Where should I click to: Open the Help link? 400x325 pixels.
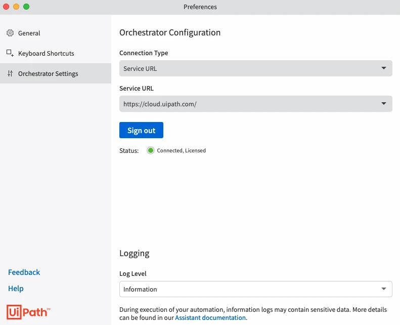16,288
